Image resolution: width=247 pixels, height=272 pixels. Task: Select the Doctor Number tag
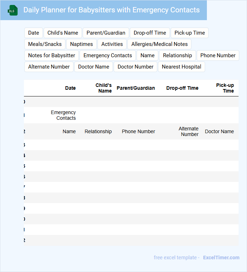[135, 67]
